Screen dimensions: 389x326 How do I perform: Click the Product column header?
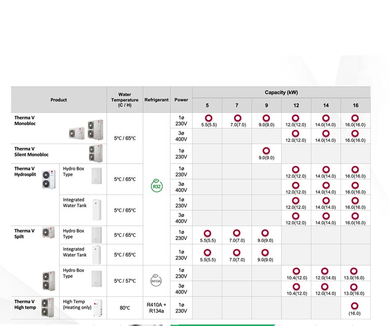click(x=59, y=100)
